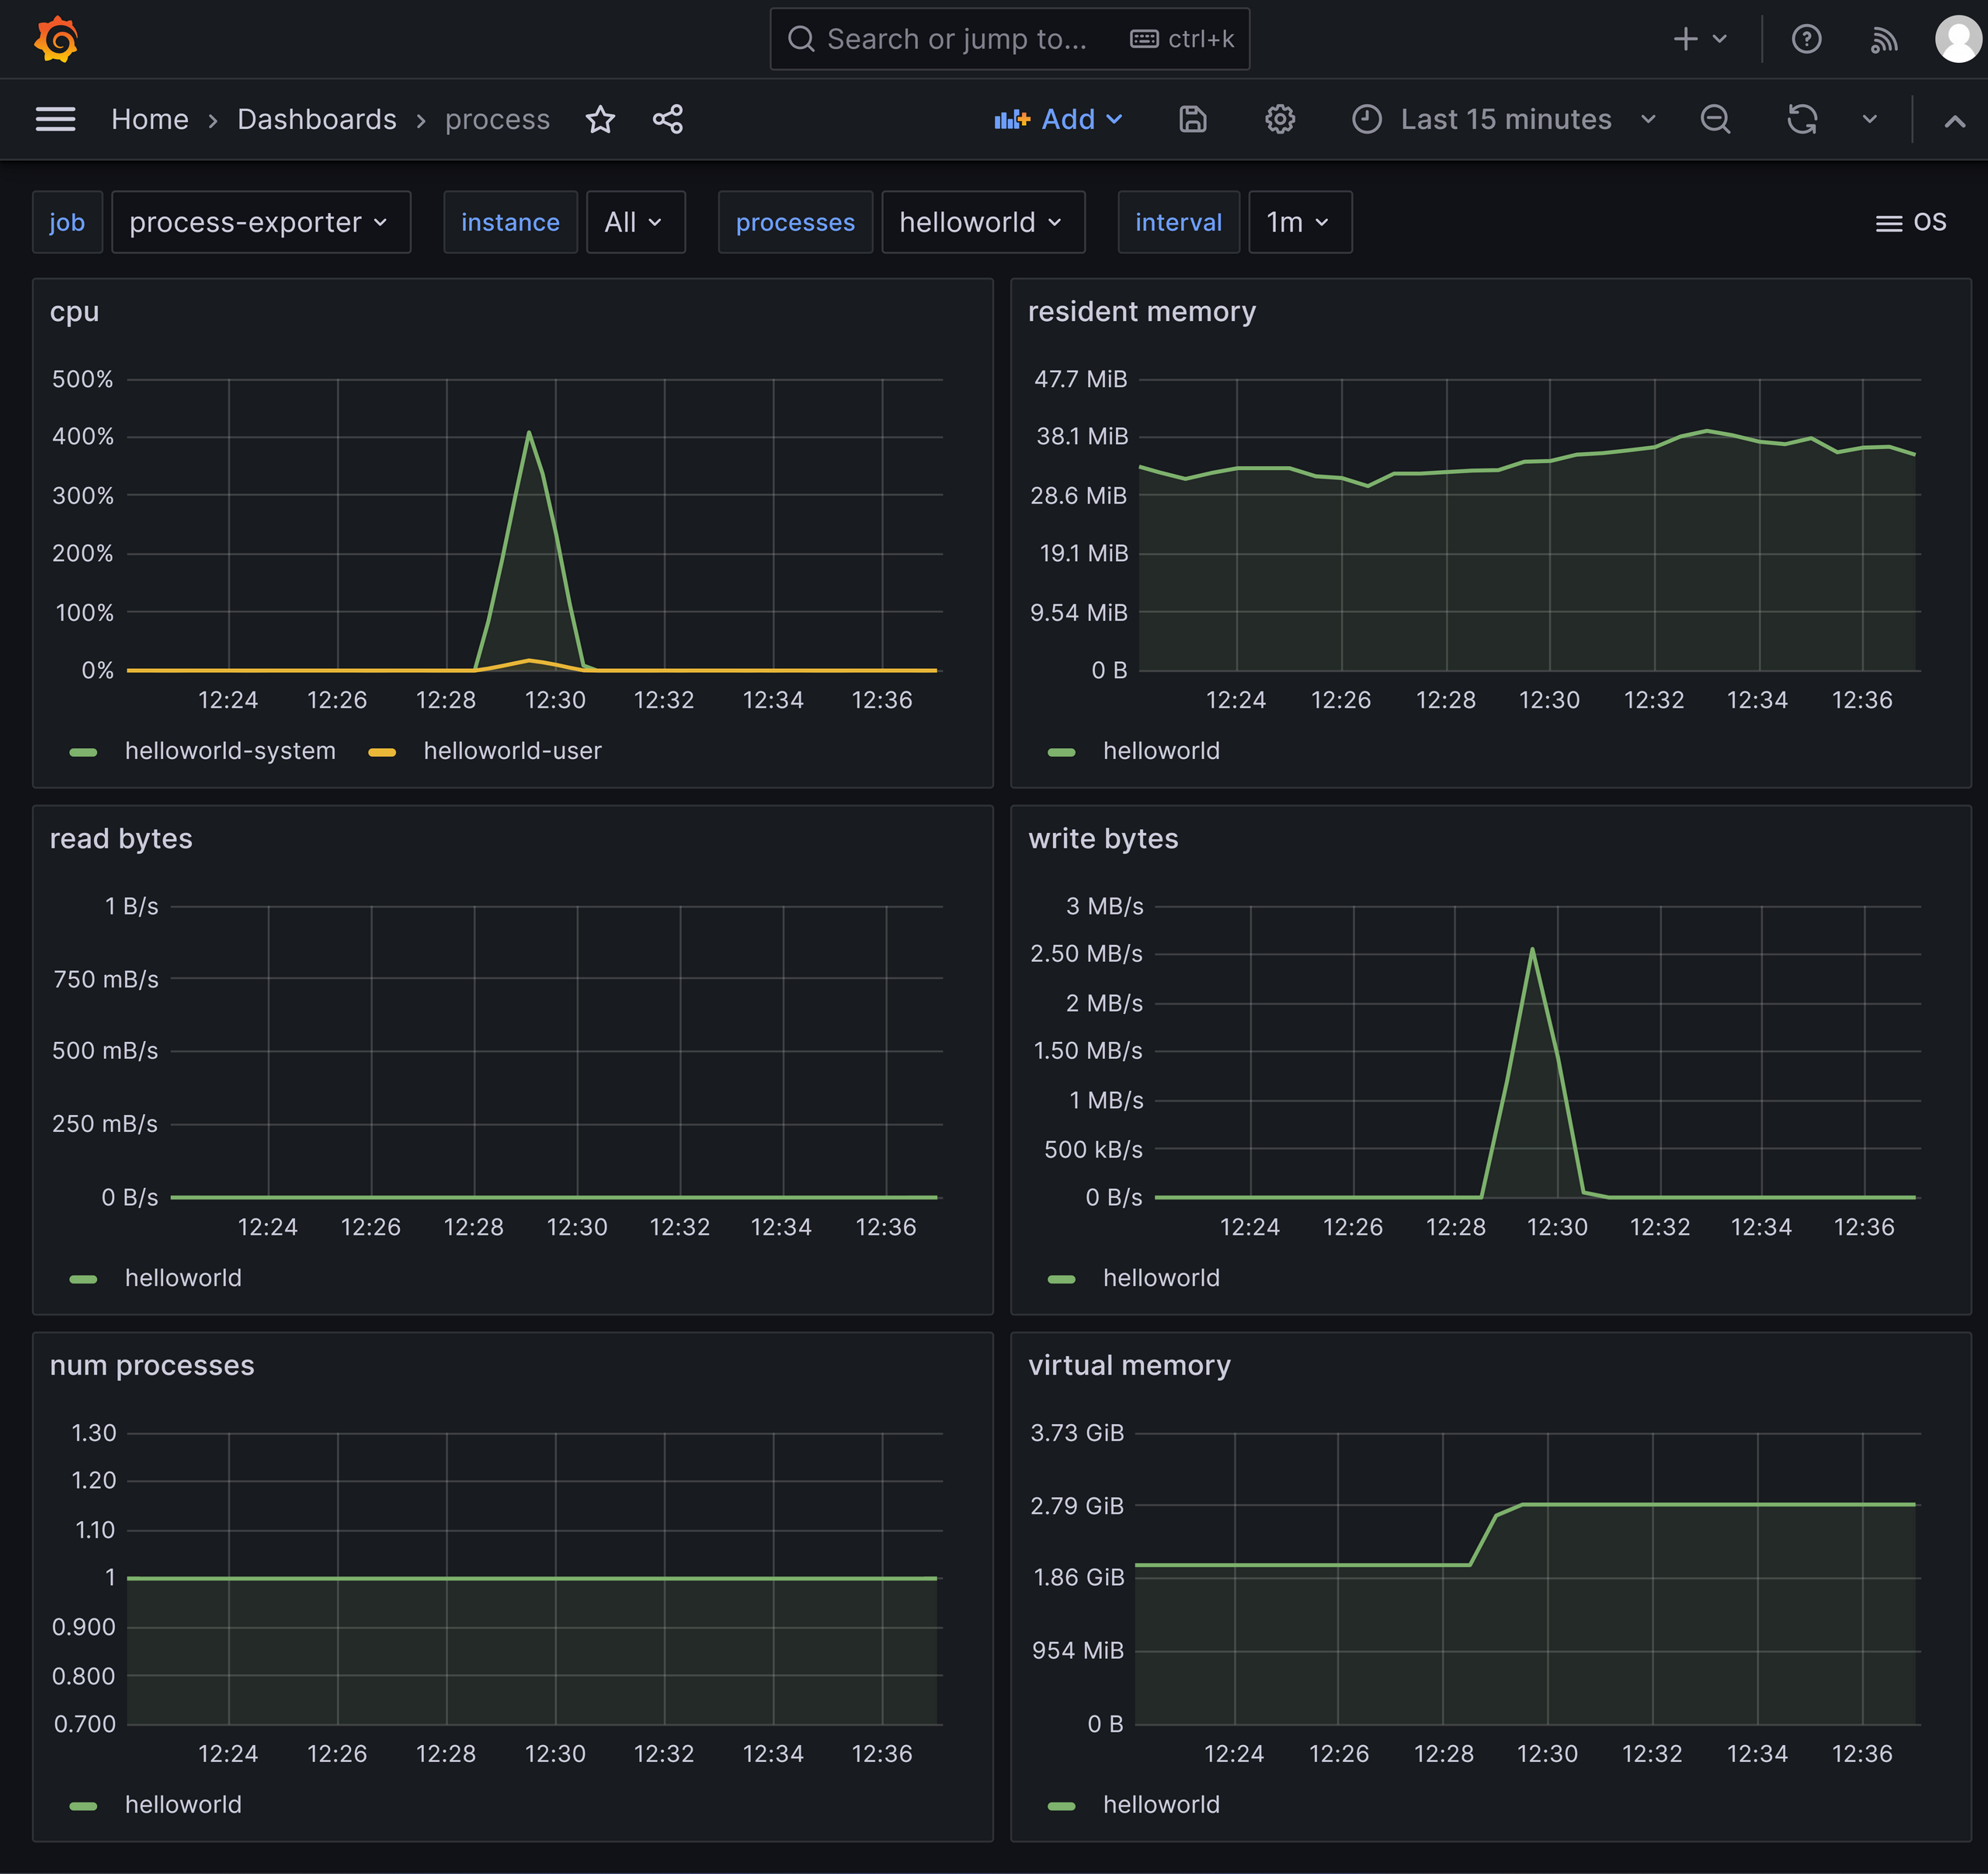Screen dimensions: 1988x1874
Task: Open dashboard settings gear
Action: 1280,119
